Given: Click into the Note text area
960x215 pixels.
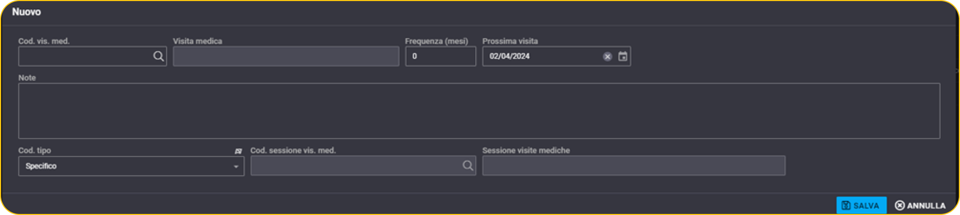Looking at the screenshot, I should 479,111.
